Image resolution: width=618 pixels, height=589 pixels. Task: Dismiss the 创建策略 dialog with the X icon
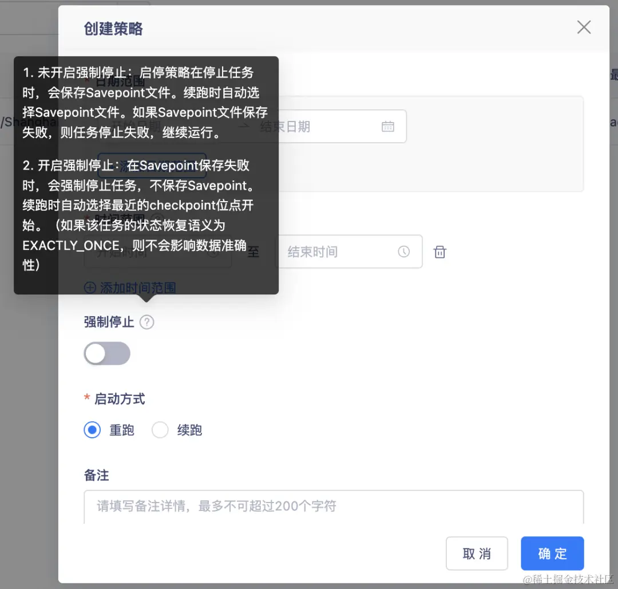tap(584, 27)
